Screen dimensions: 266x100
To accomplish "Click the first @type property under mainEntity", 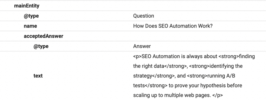I will tap(31, 16).
